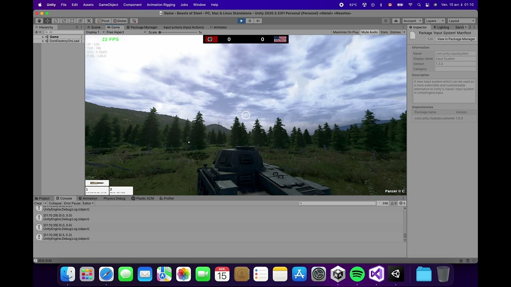Screen dimensions: 511x287
Task: Select the Rotate tool
Action: (x=55, y=21)
